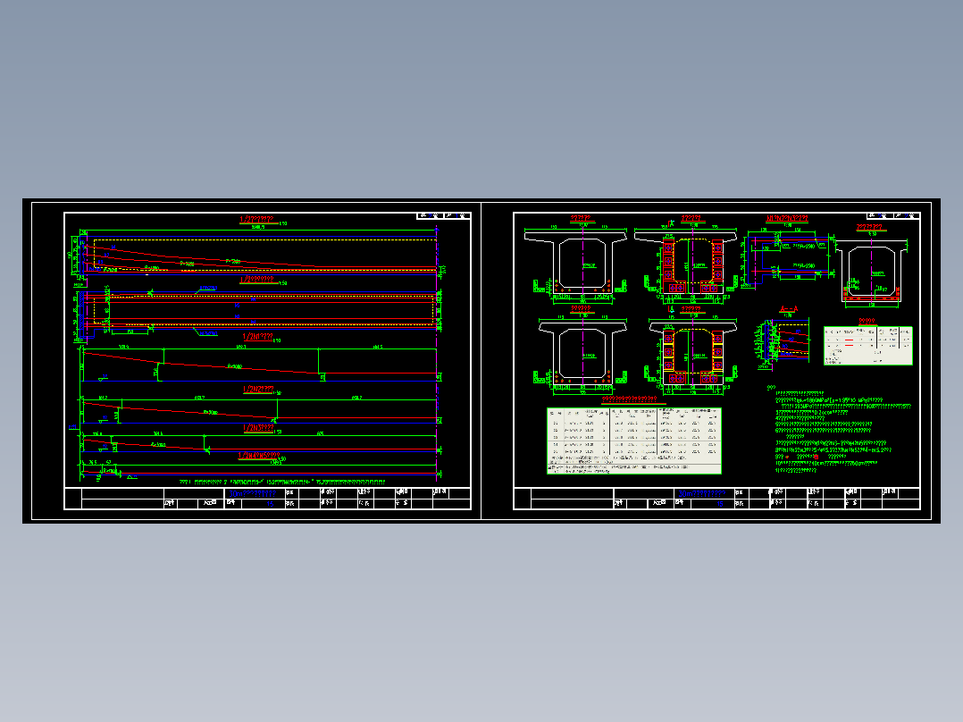Click the green notes text block on right sheet

point(839,430)
